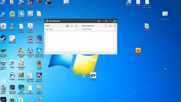This screenshot has width=181, height=102.
Task: Open the Adobe Acrobat PDF desktop icon
Action: 30,28
